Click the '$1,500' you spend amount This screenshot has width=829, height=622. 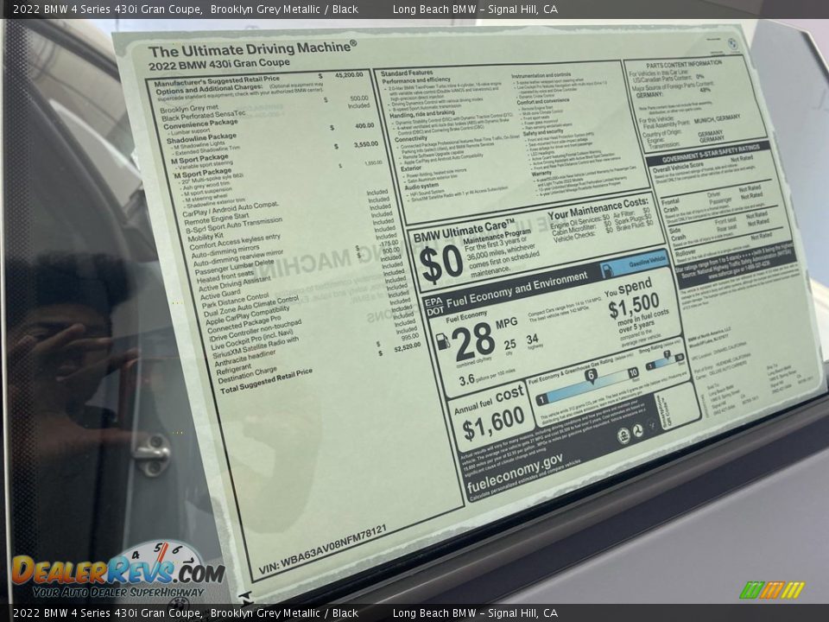coord(633,305)
